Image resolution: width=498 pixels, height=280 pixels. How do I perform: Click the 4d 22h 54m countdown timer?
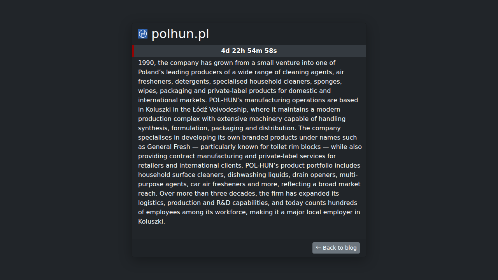[x=249, y=51]
